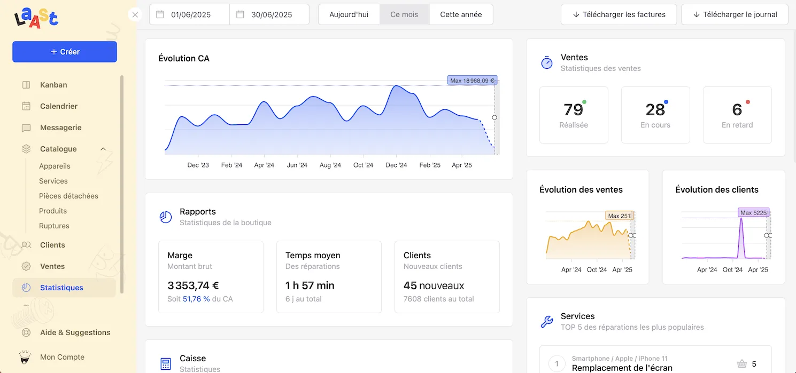The width and height of the screenshot is (796, 373).
Task: Click Télécharger les factures button
Action: 619,14
